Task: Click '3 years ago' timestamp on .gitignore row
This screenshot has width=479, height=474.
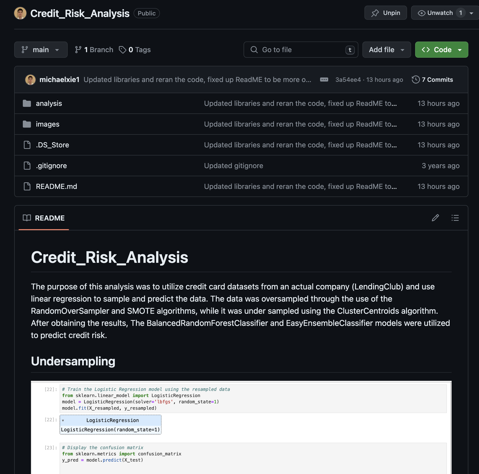Action: tap(440, 166)
